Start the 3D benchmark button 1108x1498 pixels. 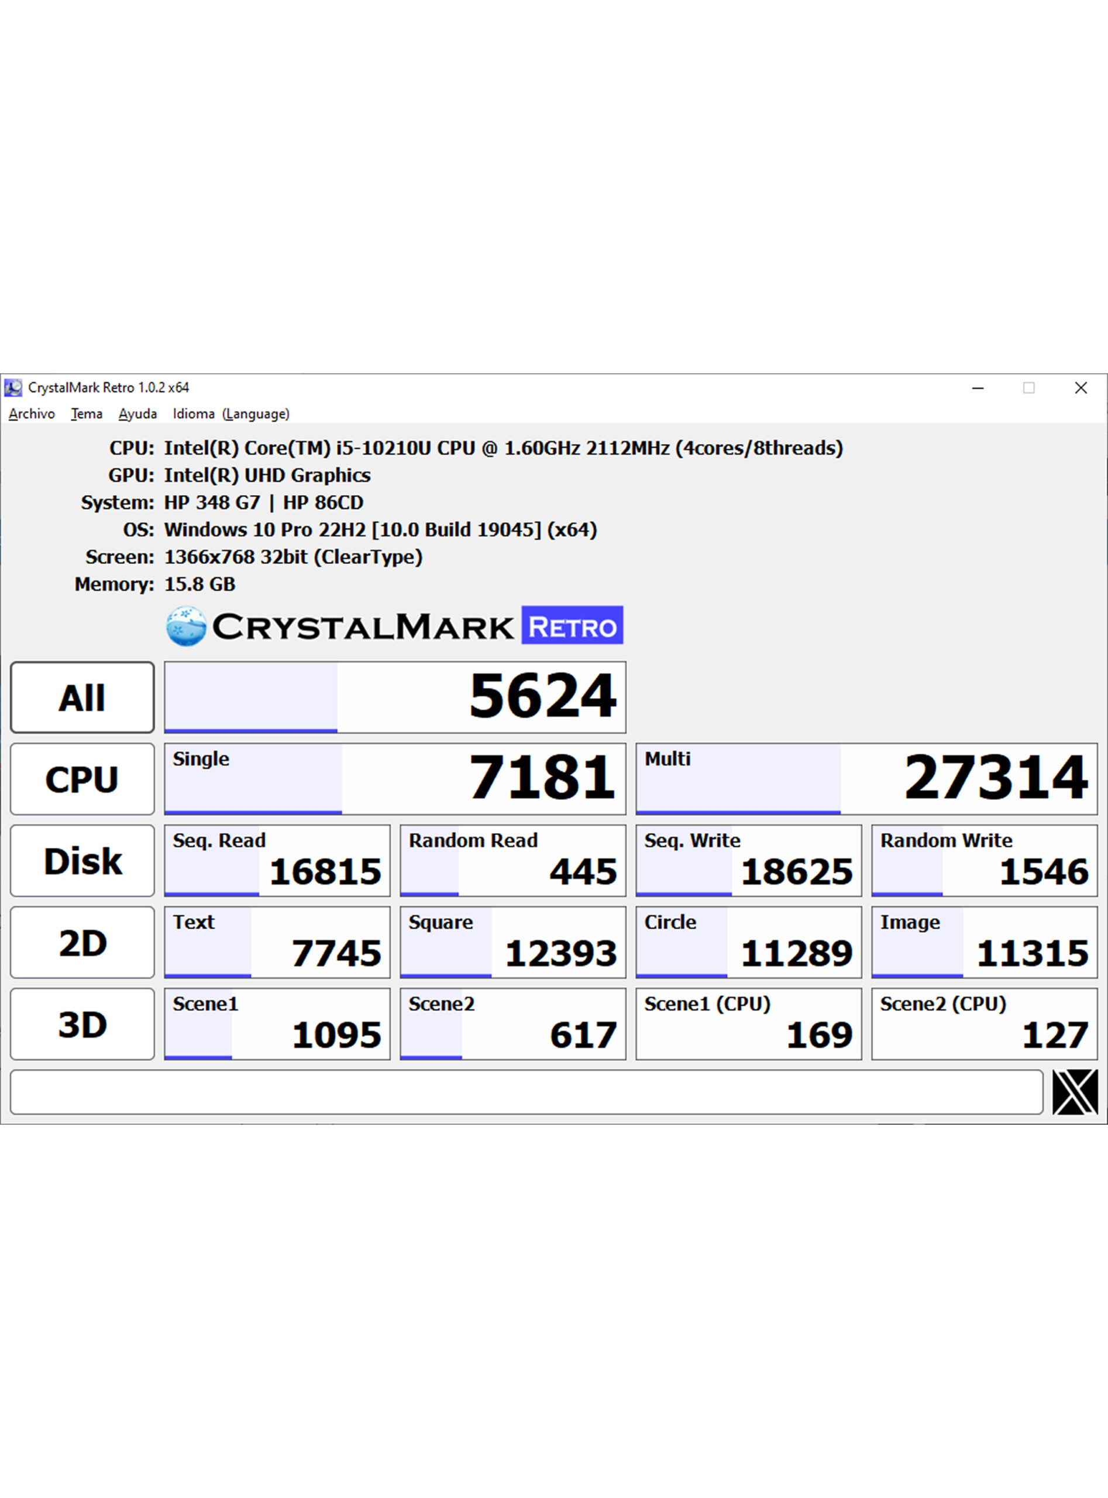82,1025
